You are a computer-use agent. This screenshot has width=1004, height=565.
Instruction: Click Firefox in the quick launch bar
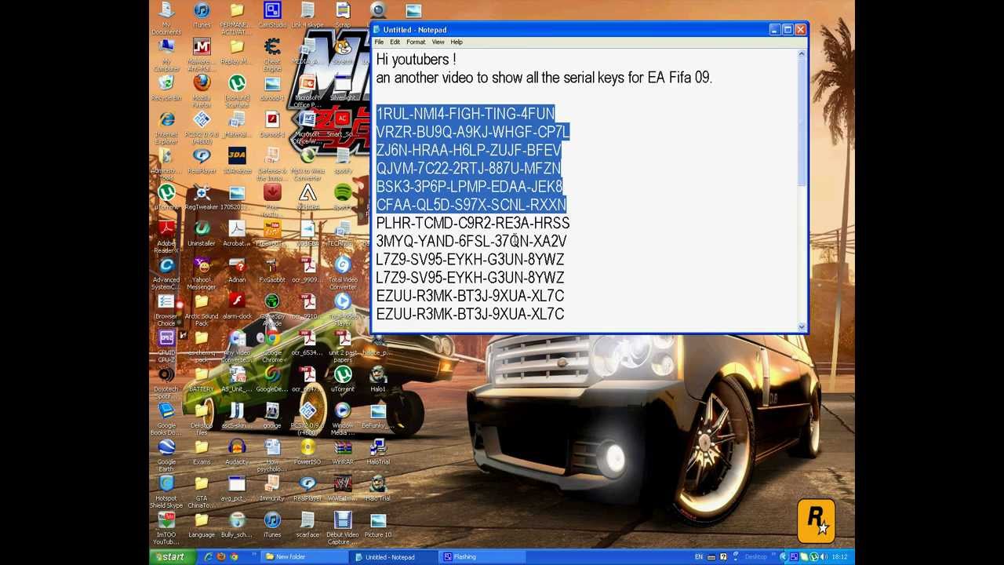tap(221, 557)
